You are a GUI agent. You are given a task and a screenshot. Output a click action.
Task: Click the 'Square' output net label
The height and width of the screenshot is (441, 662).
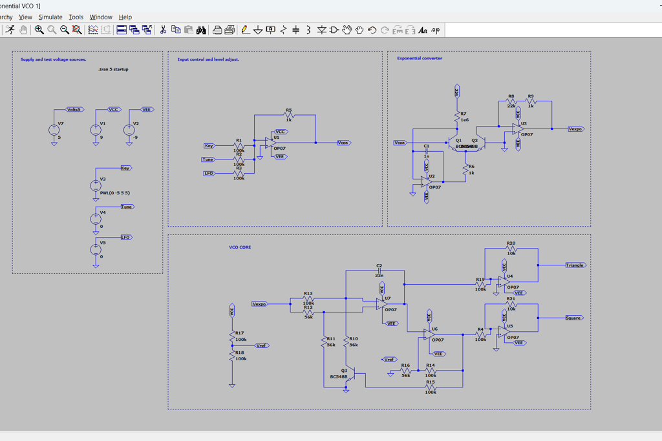point(574,318)
